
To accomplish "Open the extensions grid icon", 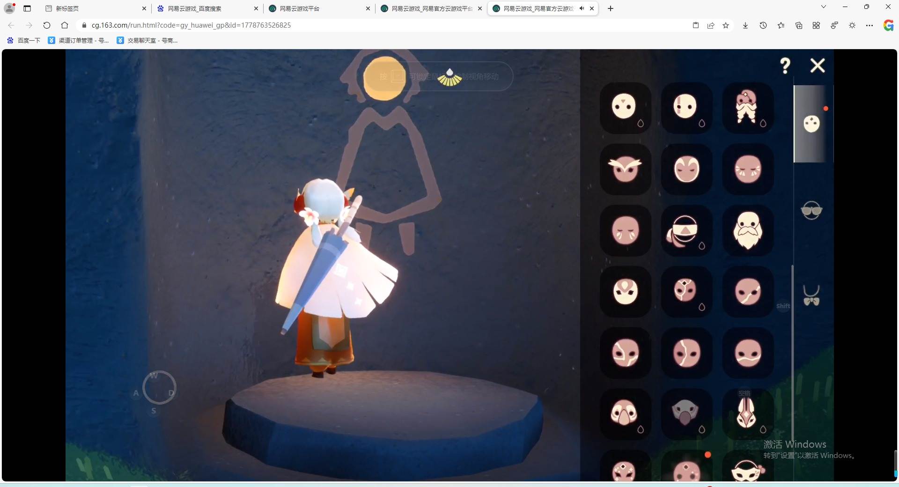I will [x=816, y=25].
